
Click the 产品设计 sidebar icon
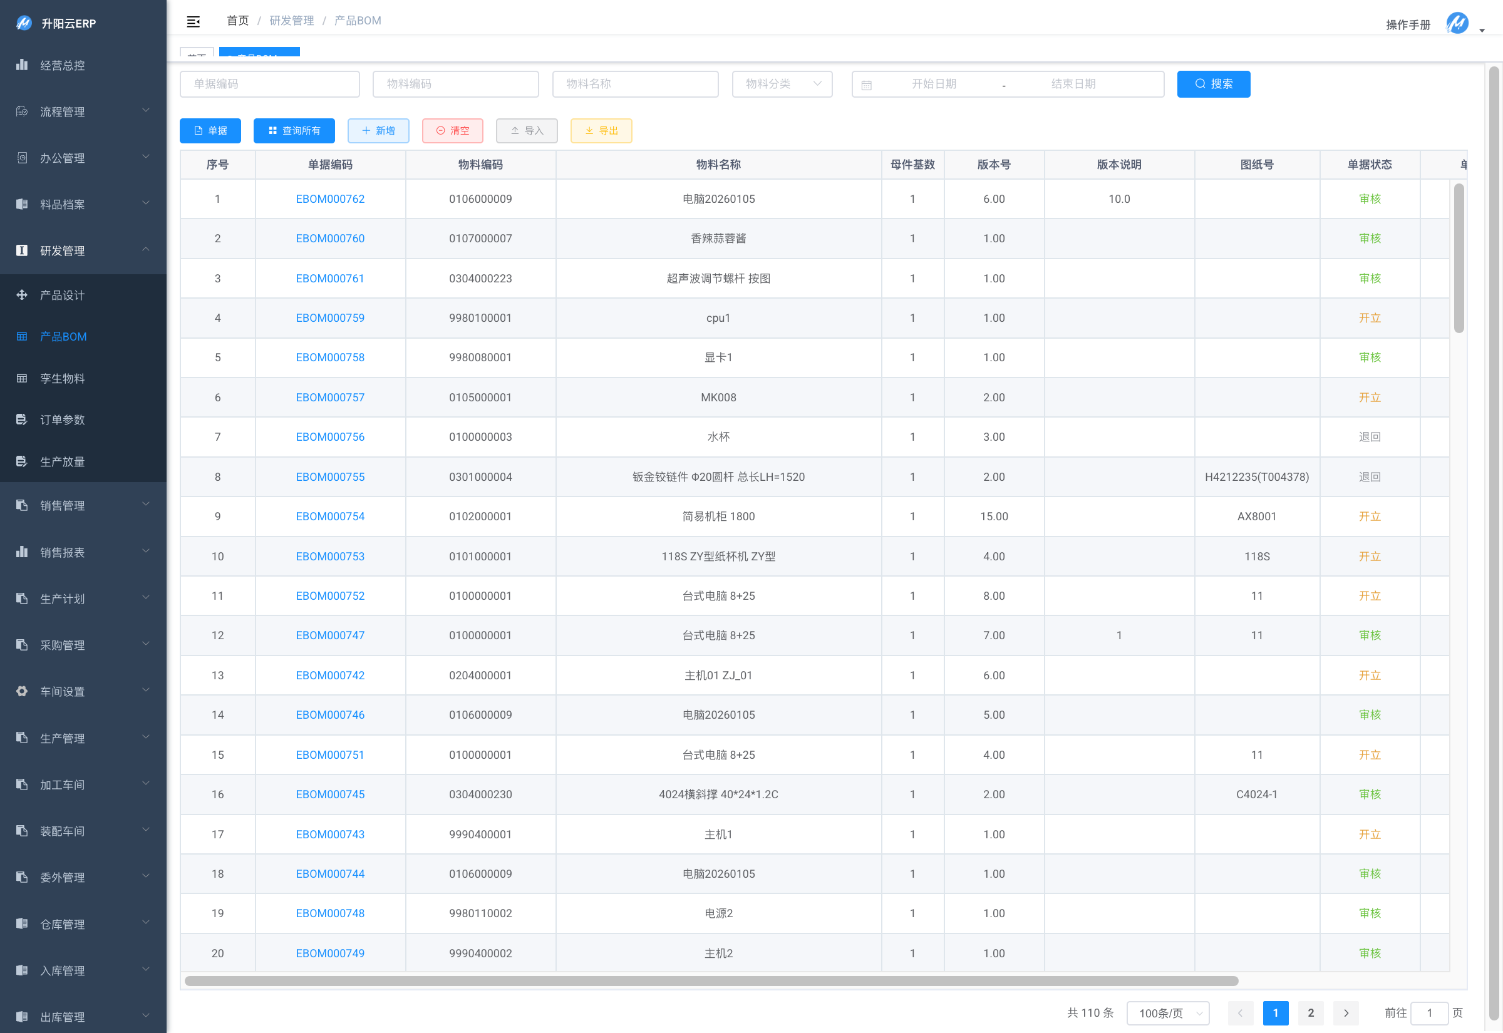[22, 295]
